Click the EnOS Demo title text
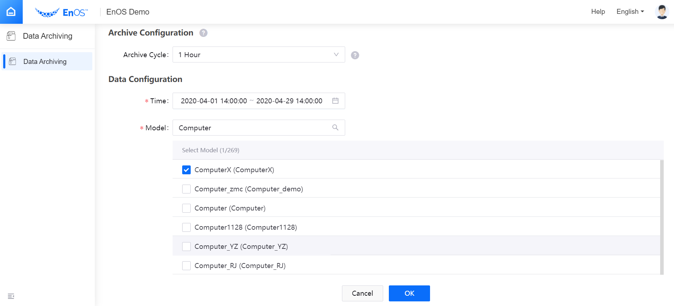 [128, 12]
